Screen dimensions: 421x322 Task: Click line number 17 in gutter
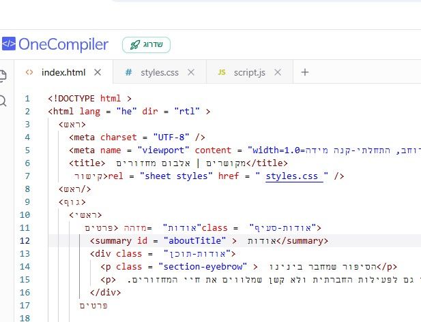[x=25, y=306]
